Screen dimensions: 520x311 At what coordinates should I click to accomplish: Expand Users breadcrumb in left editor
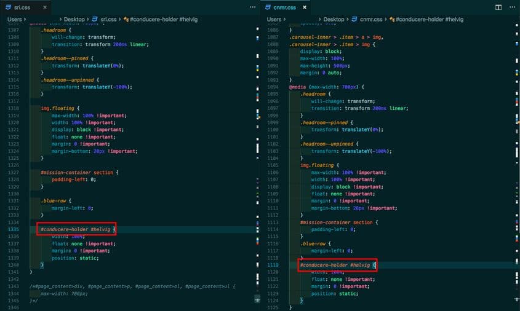(15, 20)
